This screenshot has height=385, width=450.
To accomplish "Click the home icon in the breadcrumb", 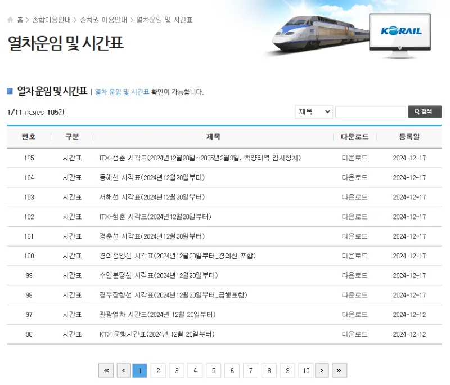I will (9, 19).
